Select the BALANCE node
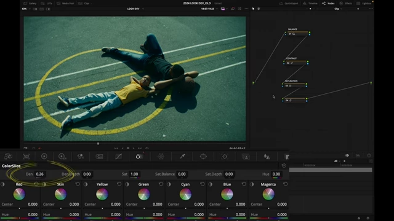Image resolution: width=394 pixels, height=221 pixels. tap(297, 33)
